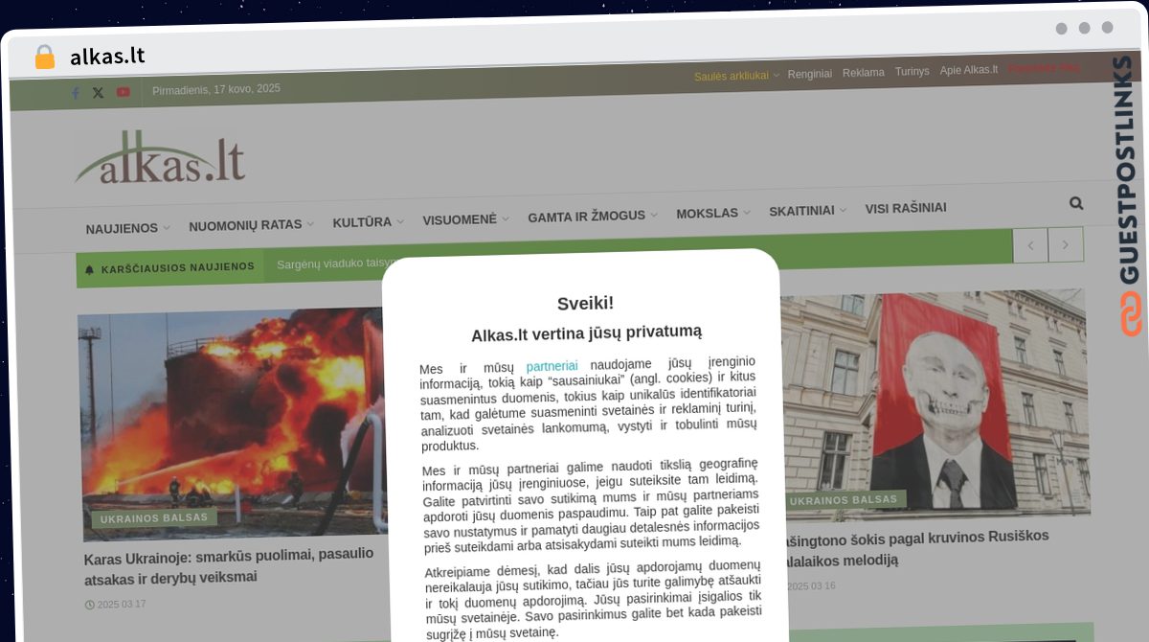This screenshot has width=1149, height=642.
Task: Open the X (Twitter) icon
Action: (98, 93)
